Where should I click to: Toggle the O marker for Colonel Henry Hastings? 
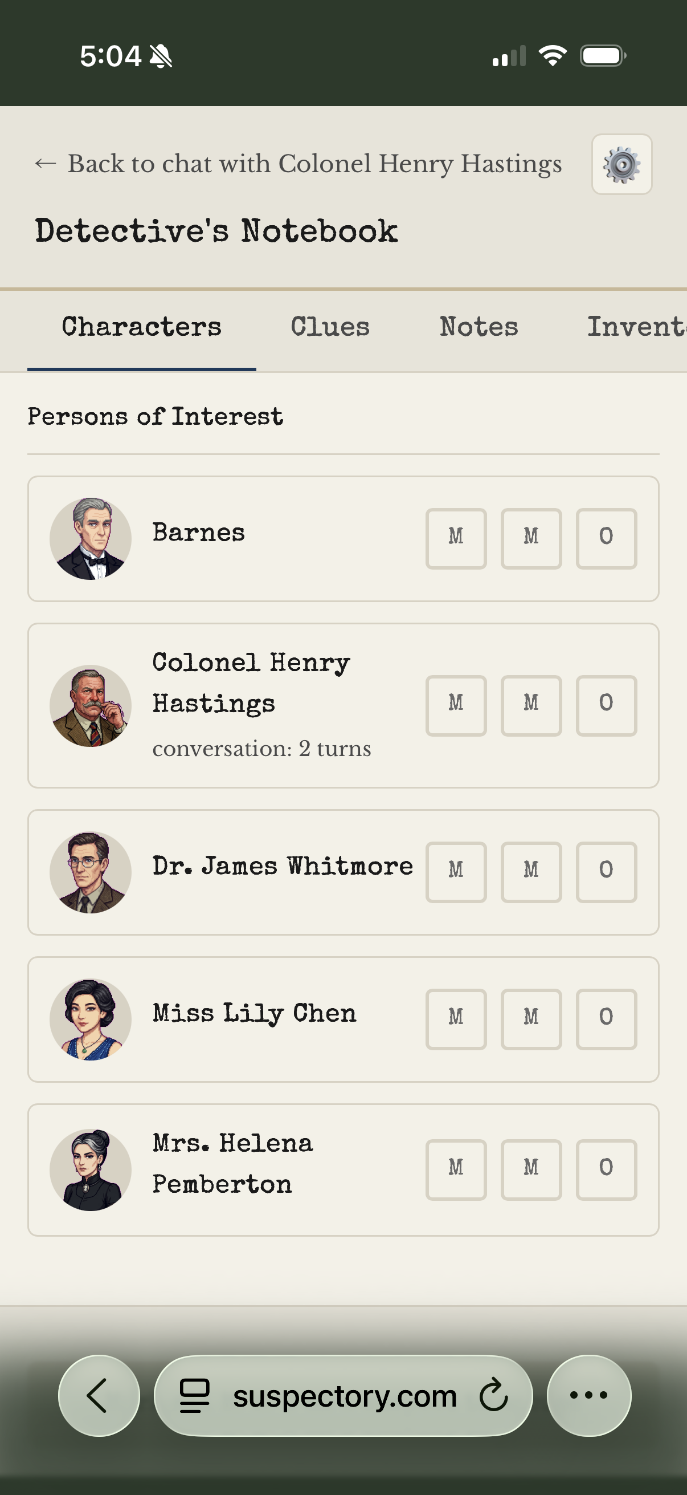pyautogui.click(x=606, y=705)
